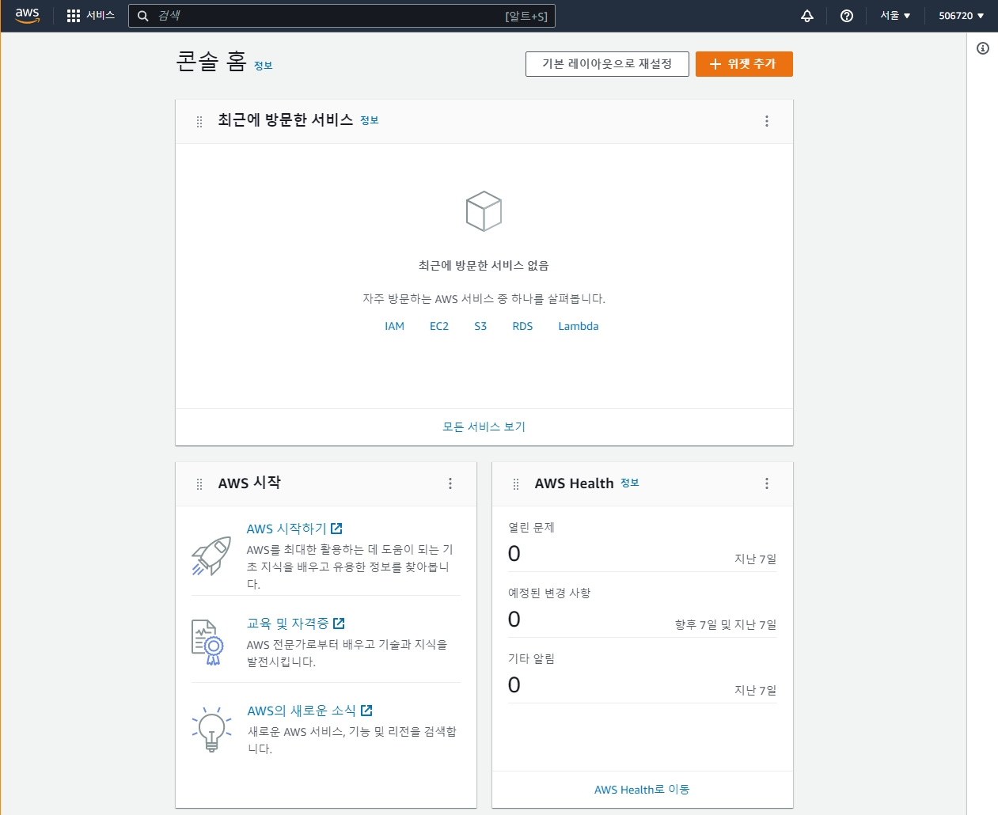
Task: Click the lightbulb icon for 새로운 소식
Action: [x=211, y=729]
